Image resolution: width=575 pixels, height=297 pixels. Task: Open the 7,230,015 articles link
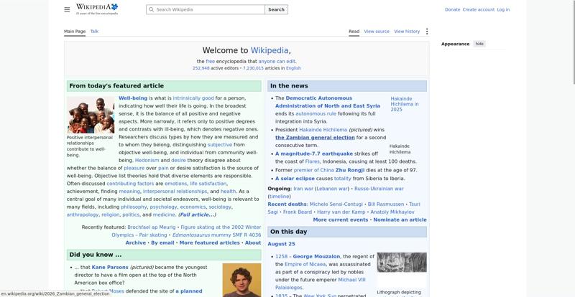click(253, 68)
